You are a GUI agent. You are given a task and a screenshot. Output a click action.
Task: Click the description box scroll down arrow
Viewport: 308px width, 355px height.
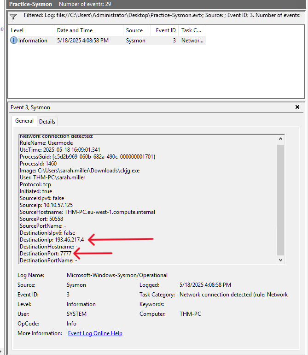click(x=280, y=260)
